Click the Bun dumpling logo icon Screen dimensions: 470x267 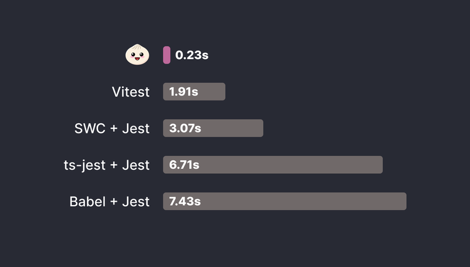pos(137,55)
